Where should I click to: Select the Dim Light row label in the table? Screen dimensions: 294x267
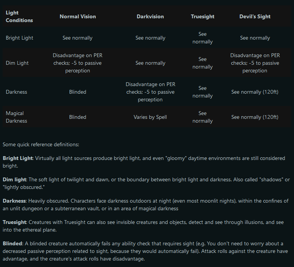17,63
